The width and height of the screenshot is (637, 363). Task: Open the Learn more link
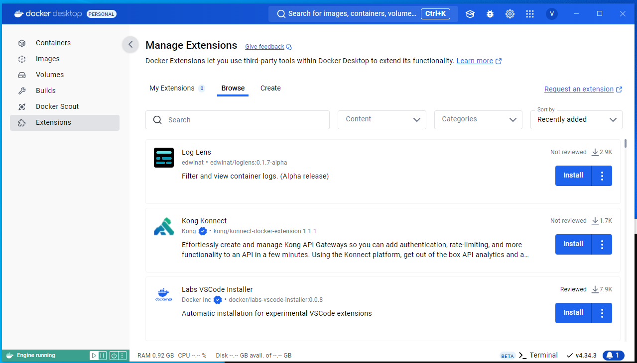pos(475,61)
